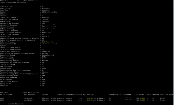Click MAC address starting 'ac:71:2e:'
Screen dimensions: 174x105
tap(29, 100)
